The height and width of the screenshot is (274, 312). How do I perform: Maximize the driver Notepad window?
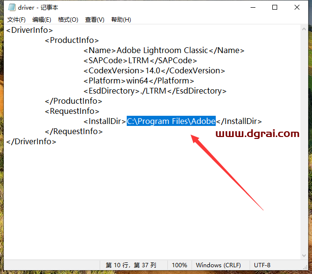tap(275, 7)
